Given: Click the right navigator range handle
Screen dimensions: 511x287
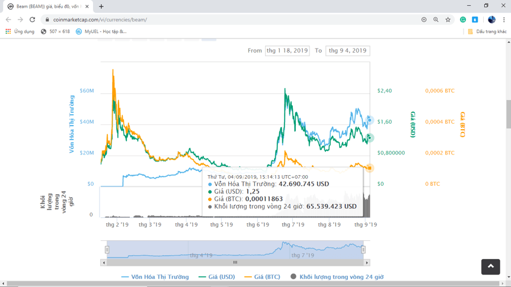Looking at the screenshot, I should [363, 250].
